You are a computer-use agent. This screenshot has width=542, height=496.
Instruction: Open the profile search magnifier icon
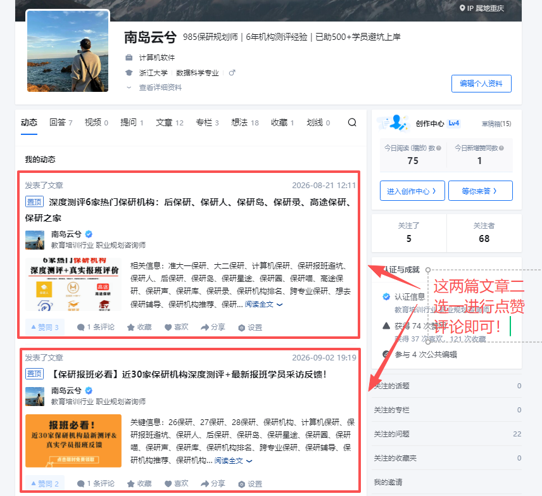coord(352,122)
